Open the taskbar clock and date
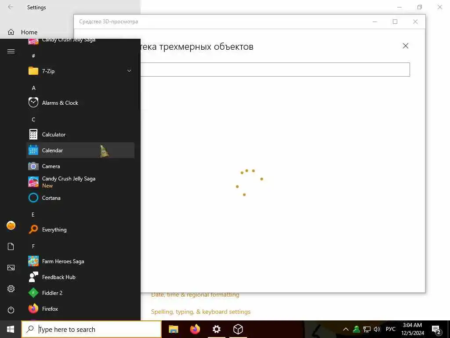The image size is (450, 338). (412, 329)
